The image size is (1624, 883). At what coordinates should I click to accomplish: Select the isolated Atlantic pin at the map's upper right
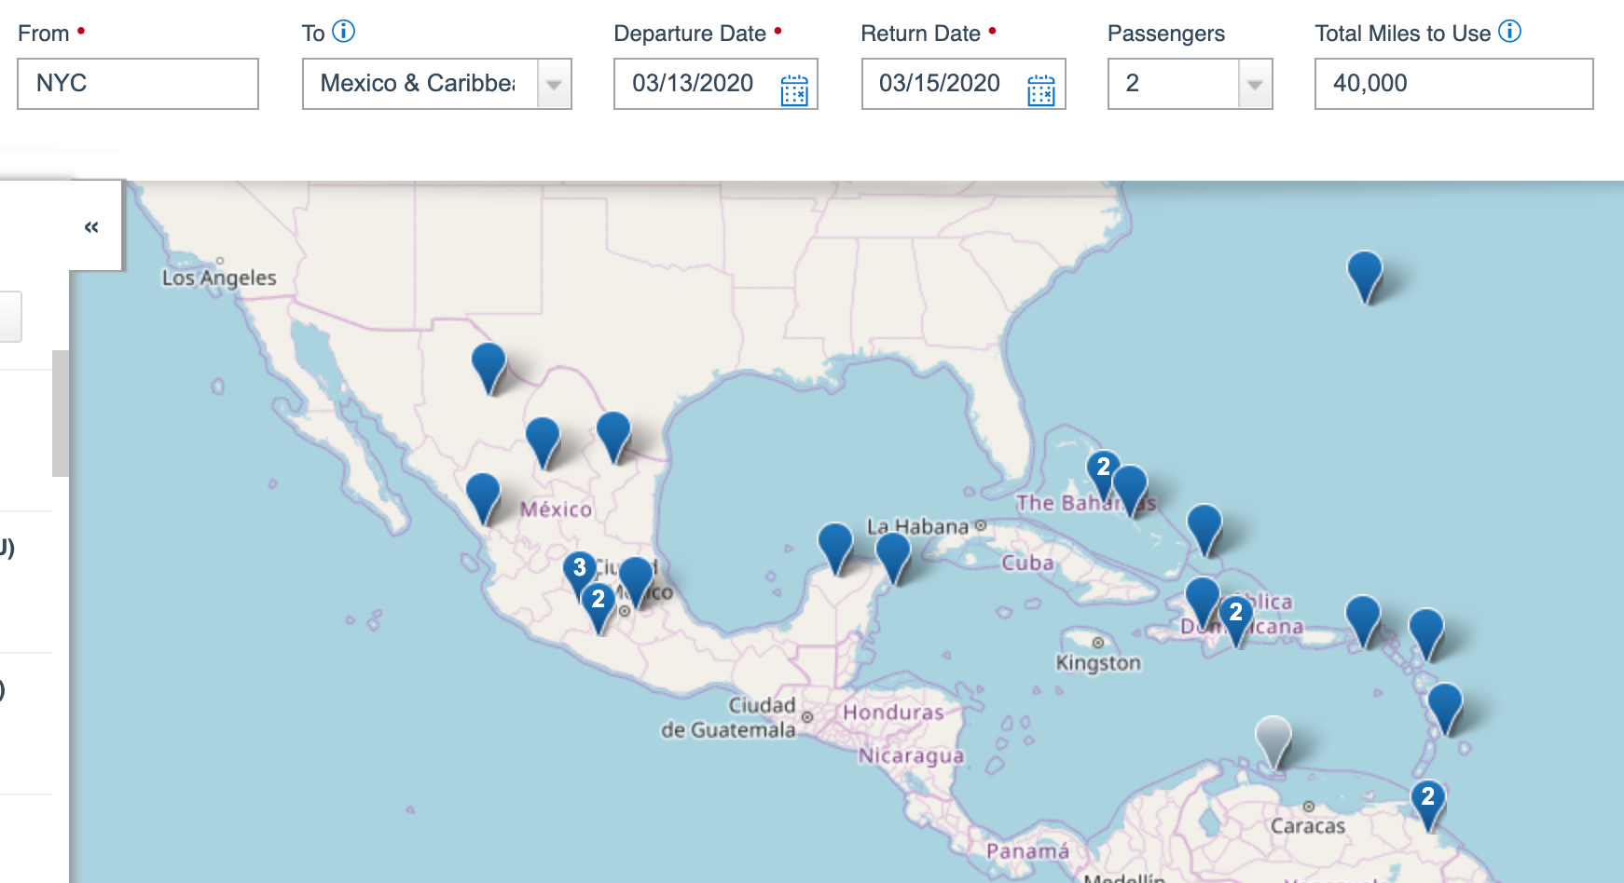click(1365, 271)
